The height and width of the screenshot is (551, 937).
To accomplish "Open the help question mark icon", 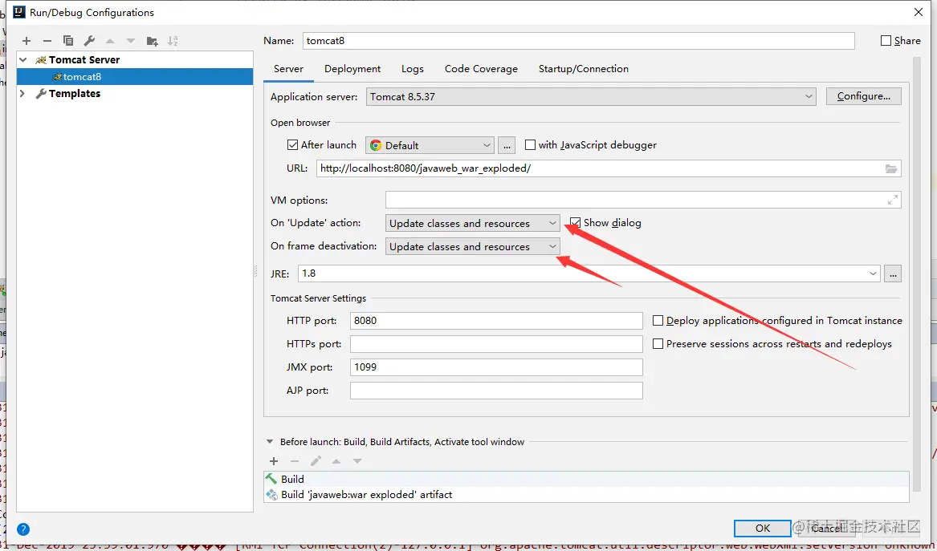I will [23, 529].
